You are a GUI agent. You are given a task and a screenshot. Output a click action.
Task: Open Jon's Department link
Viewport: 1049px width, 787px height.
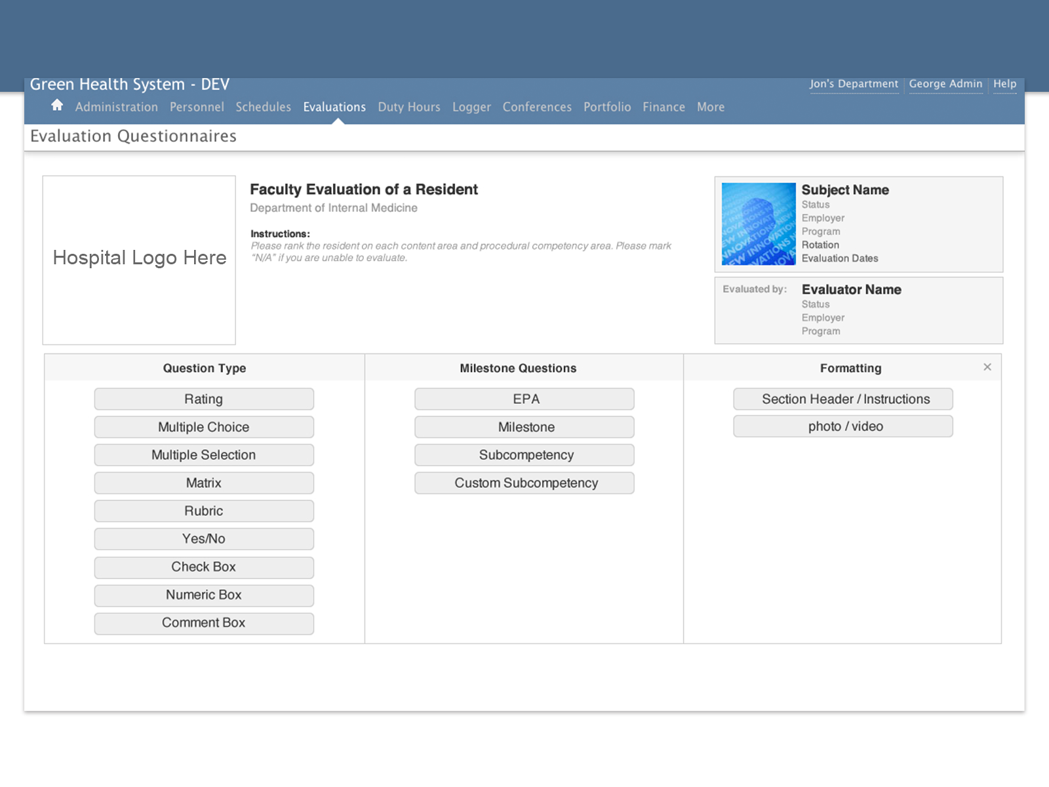[854, 84]
